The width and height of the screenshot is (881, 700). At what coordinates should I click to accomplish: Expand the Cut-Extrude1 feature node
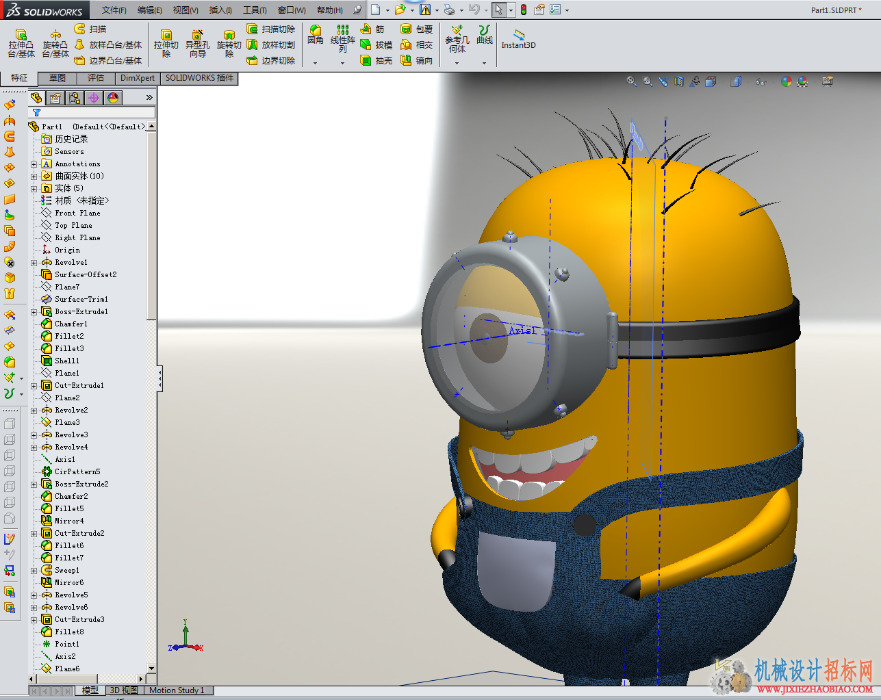coord(34,386)
